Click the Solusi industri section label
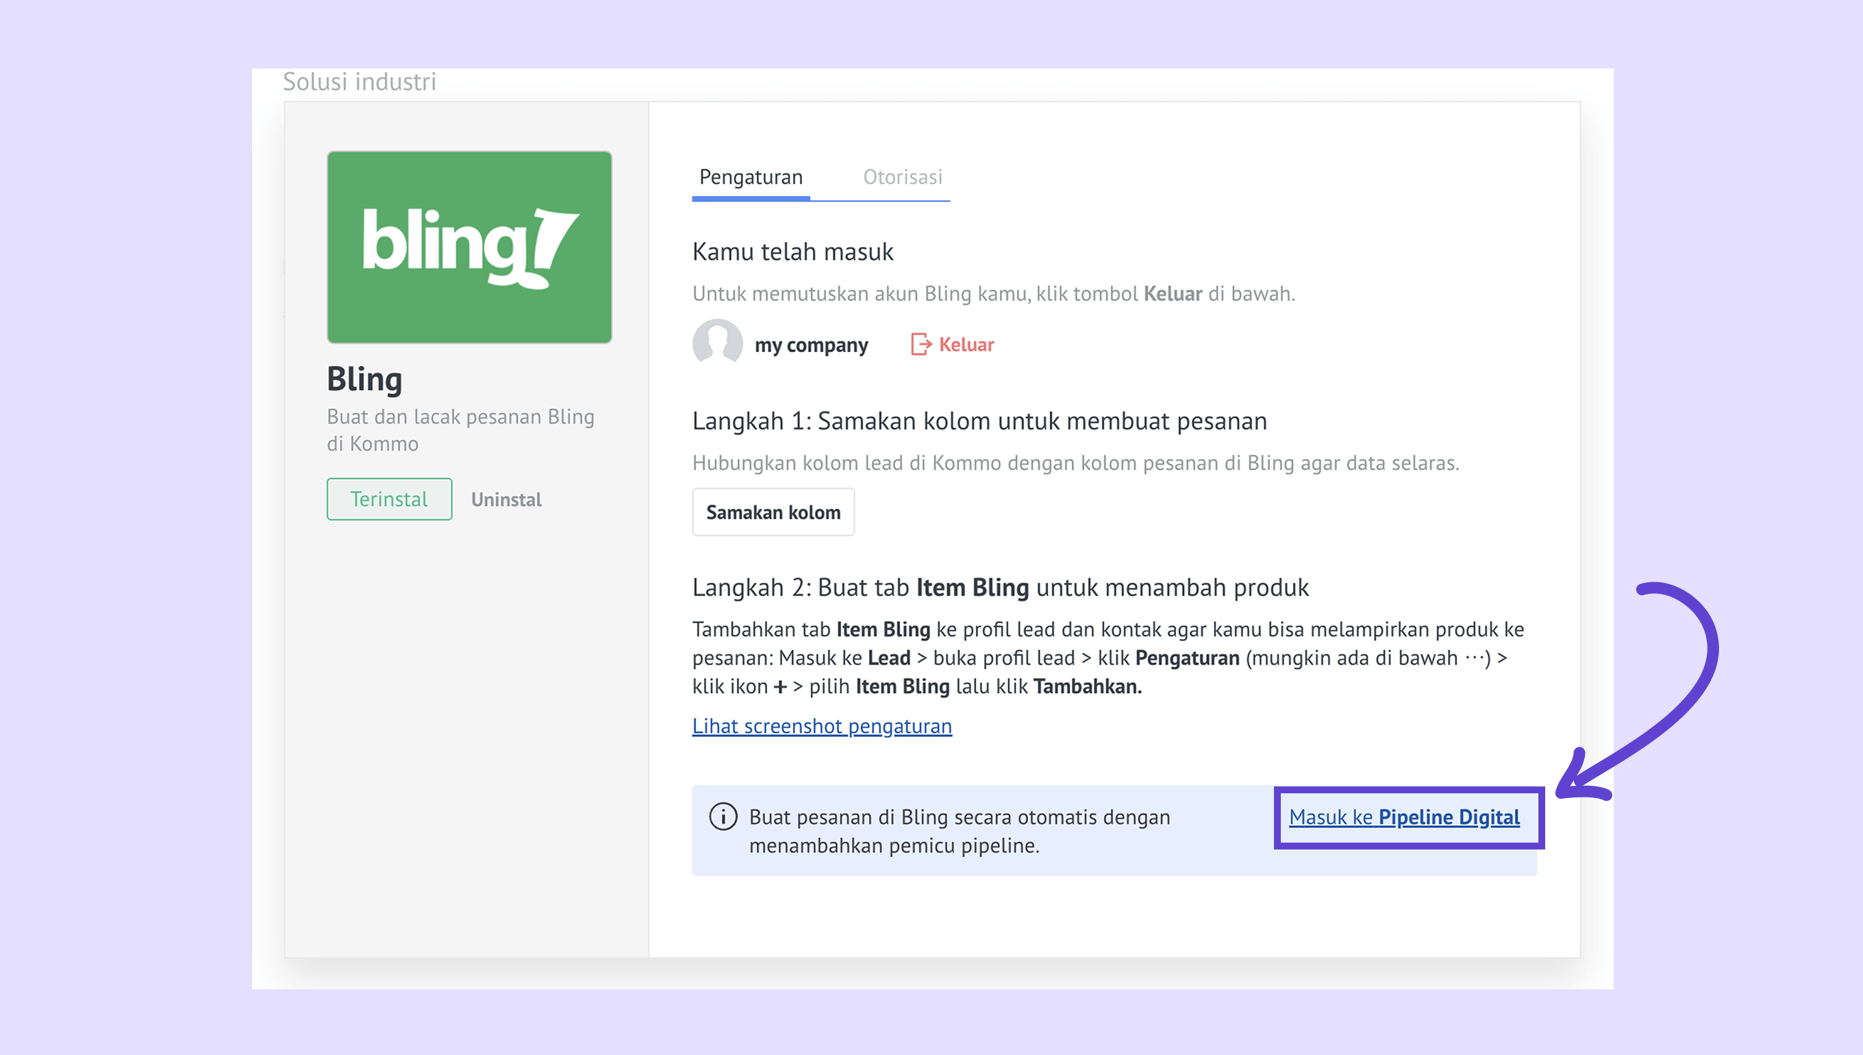 coord(360,82)
